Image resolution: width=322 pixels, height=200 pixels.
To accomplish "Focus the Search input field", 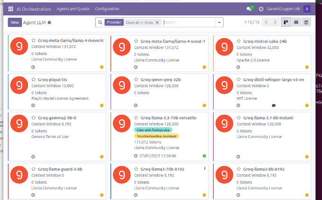I will [189, 22].
